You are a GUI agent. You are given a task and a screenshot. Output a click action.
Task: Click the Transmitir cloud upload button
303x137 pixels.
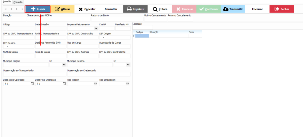pyautogui.click(x=233, y=9)
